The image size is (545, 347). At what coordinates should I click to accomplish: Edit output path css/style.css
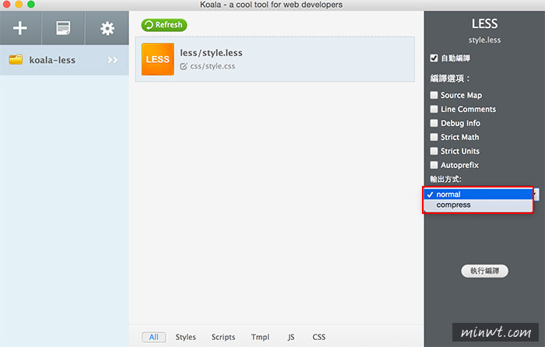[x=208, y=66]
